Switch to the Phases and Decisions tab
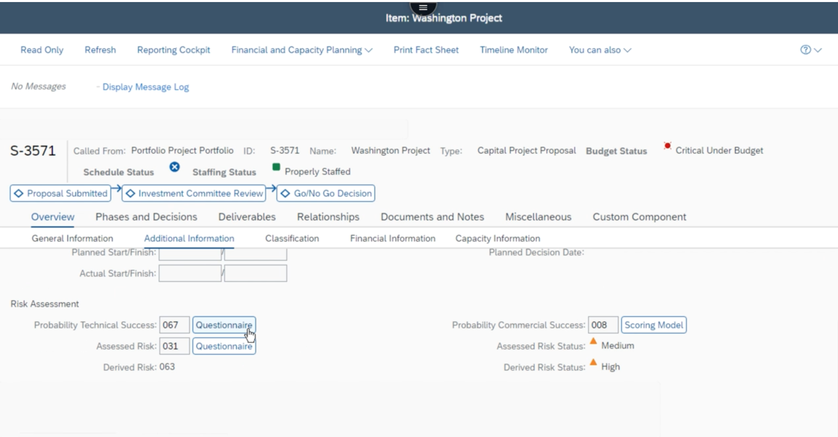 tap(146, 216)
